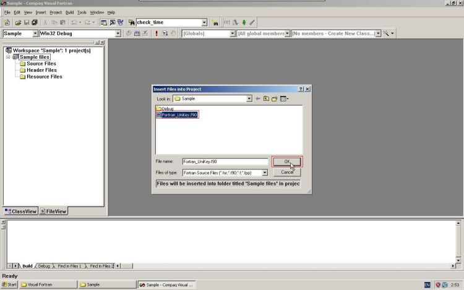Screen dimensions: 464x290
Task: Click the red exclamation Execute Program icon
Action: point(157,33)
